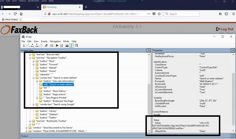Image resolution: width=236 pixels, height=139 pixels.
Task: Click the monitor-with-cursor icon in UI Spy toolbar
Action: click(x=76, y=45)
